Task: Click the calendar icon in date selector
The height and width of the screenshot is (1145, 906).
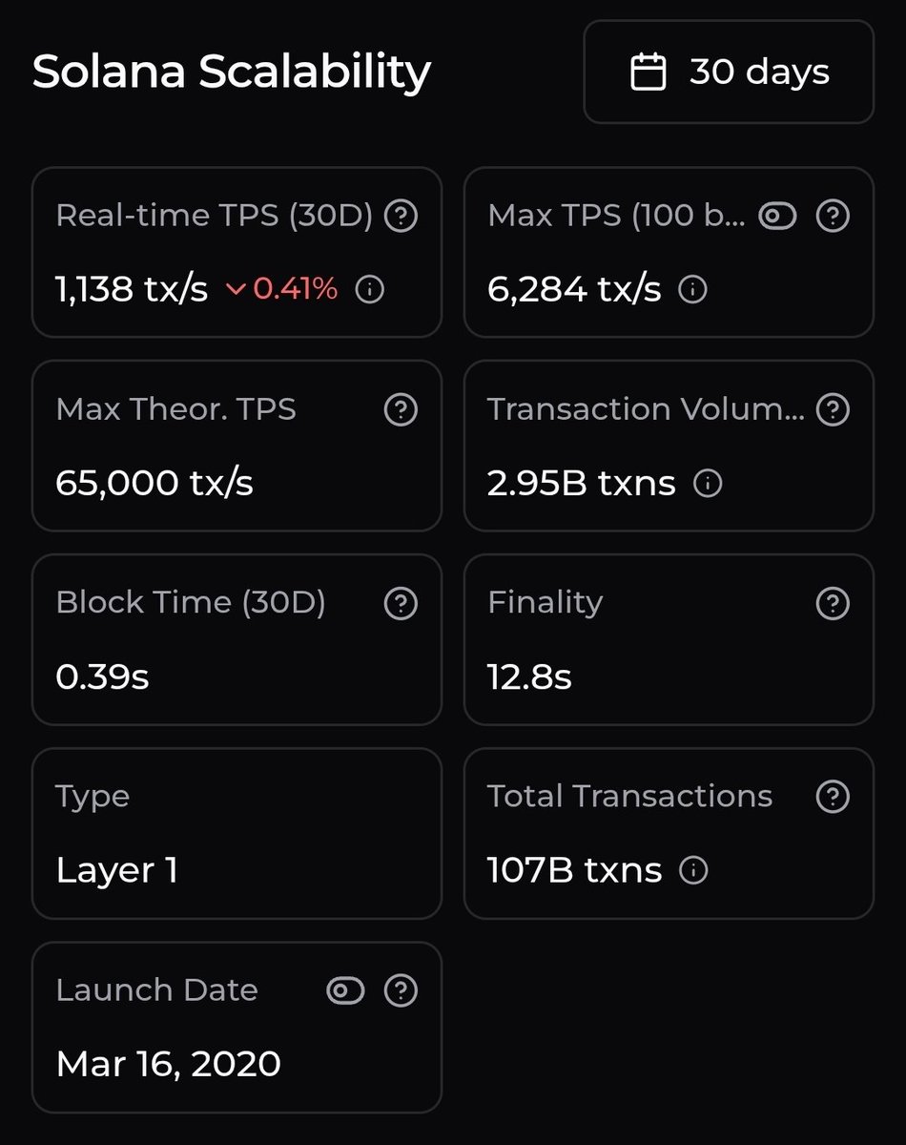Action: tap(649, 73)
